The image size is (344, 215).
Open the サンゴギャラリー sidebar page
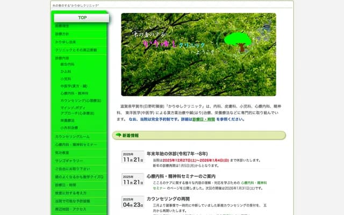click(69, 161)
